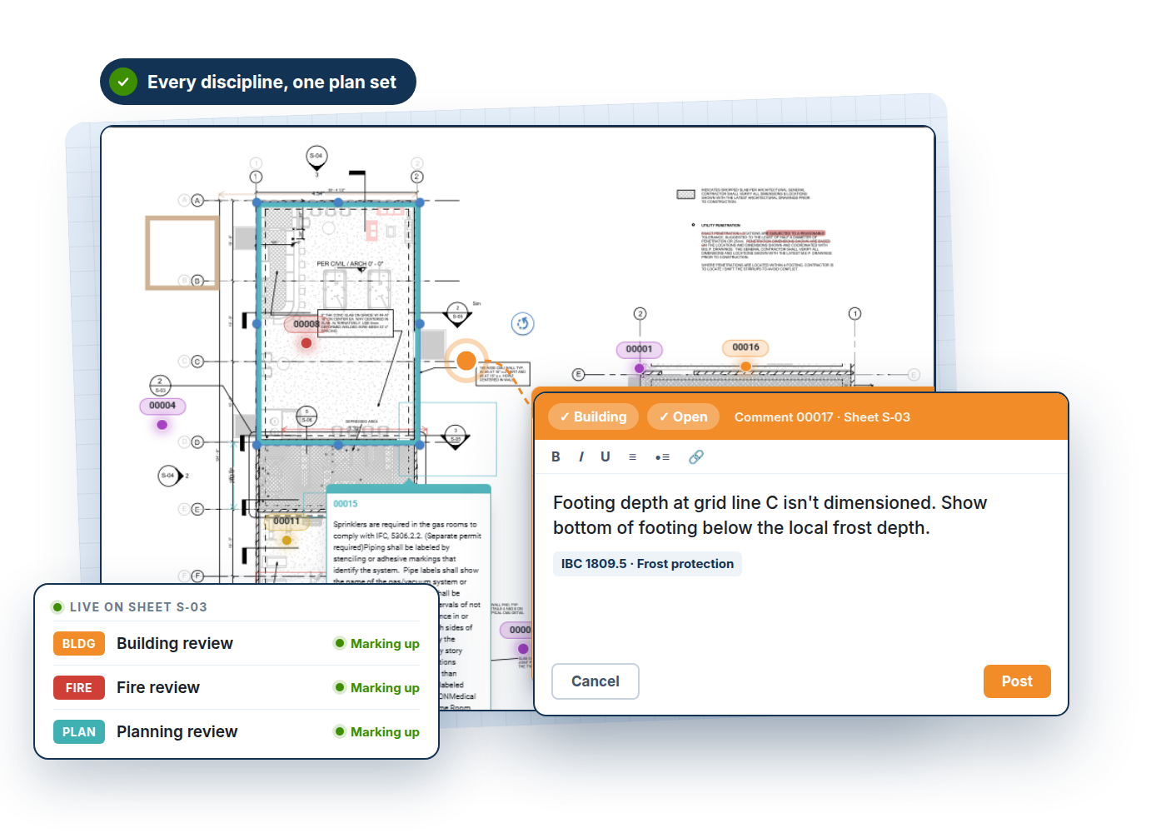The width and height of the screenshot is (1166, 833).
Task: Toggle the Building tag chip
Action: [593, 416]
